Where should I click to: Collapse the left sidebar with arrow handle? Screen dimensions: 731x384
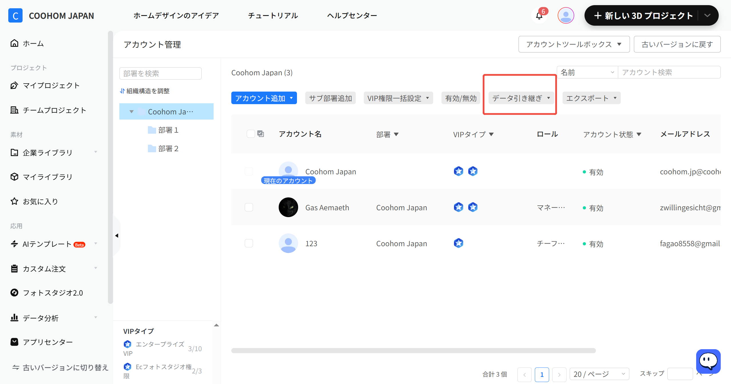(x=117, y=236)
